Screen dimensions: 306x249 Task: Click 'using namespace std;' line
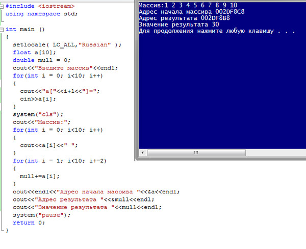click(x=42, y=14)
